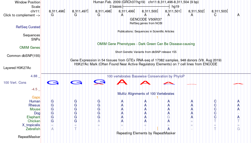
Task: Open the OMIM Genes track label
Action: [x=30, y=48]
